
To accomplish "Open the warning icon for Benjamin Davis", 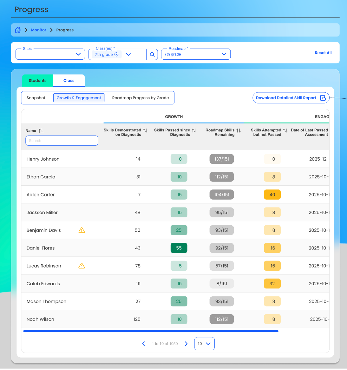I will [82, 230].
